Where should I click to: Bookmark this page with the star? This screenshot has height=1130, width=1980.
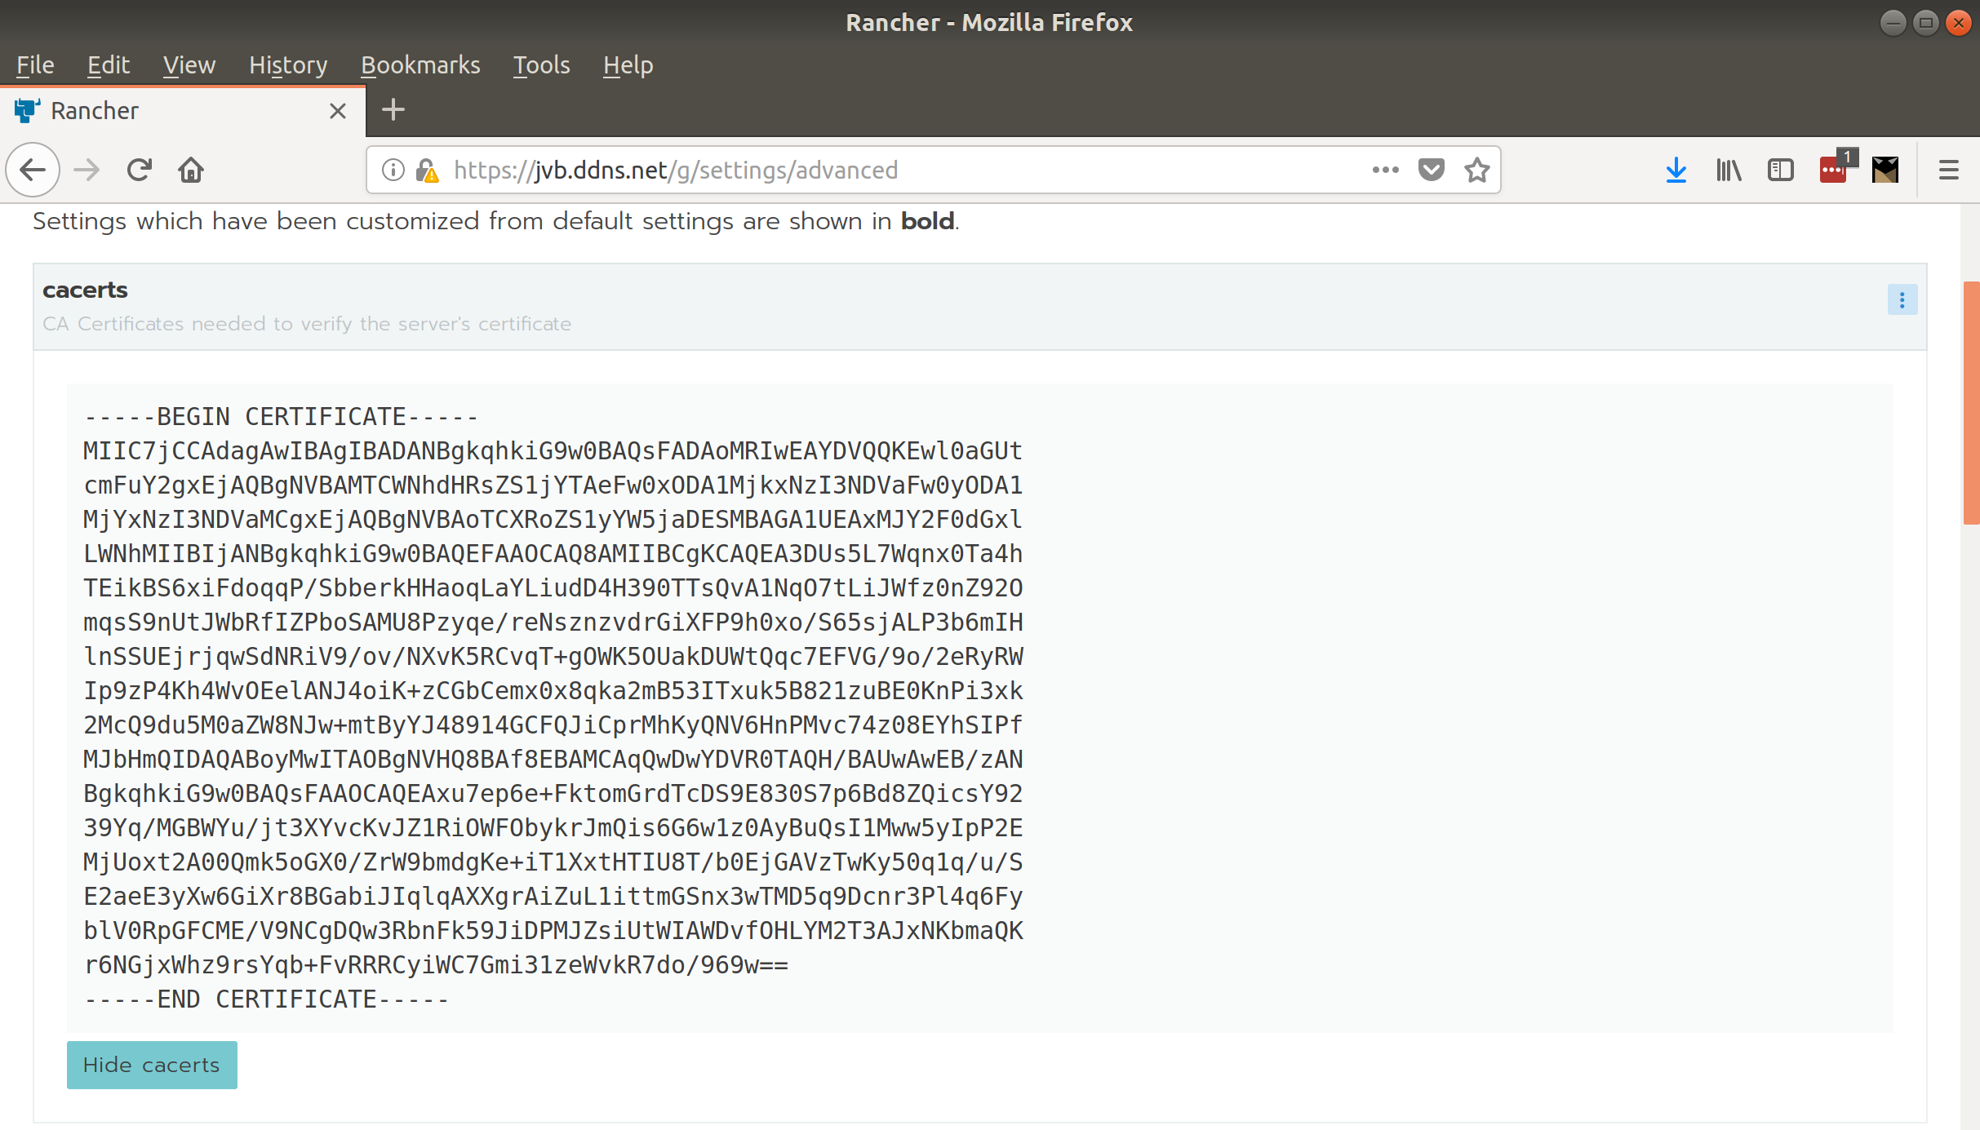(x=1476, y=170)
